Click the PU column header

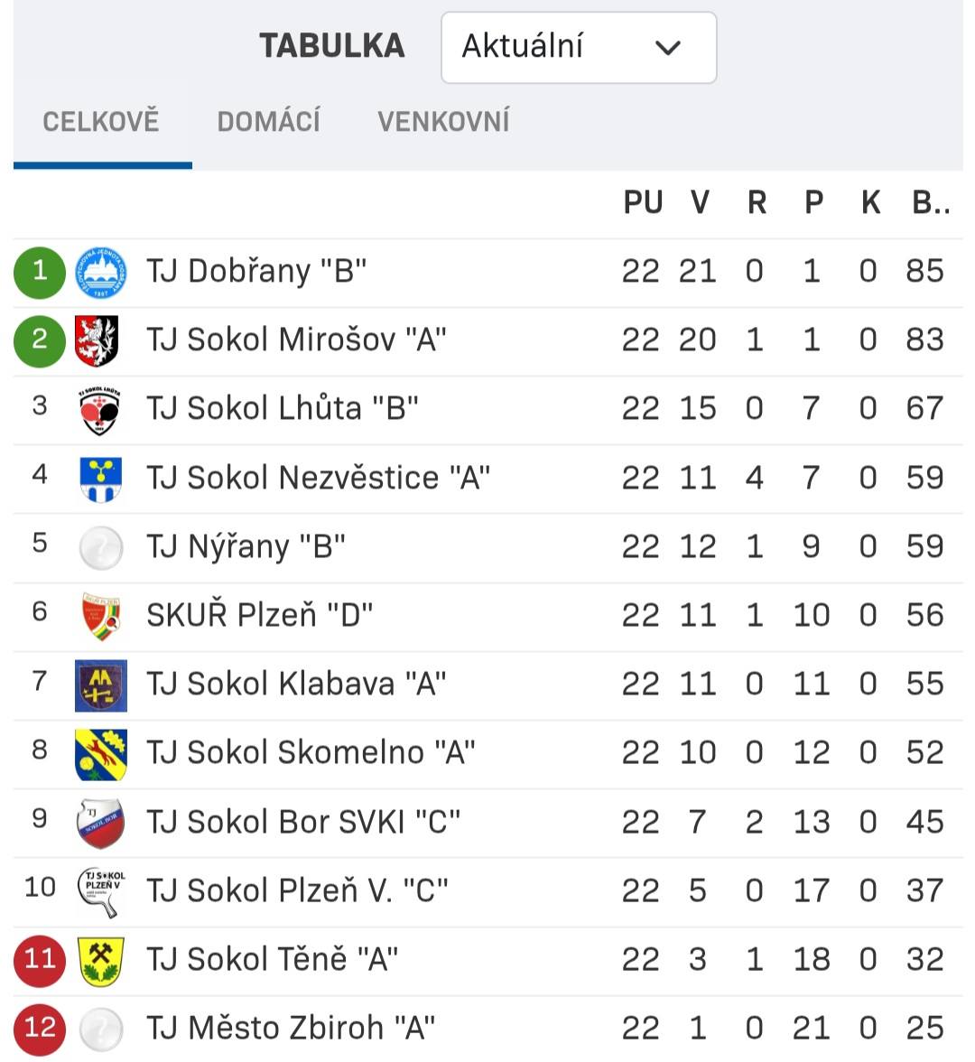643,203
